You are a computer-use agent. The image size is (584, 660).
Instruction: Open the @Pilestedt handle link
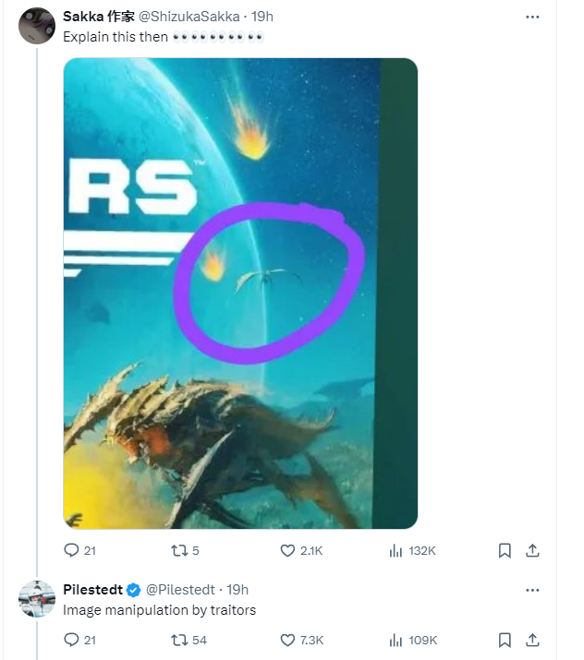pyautogui.click(x=182, y=590)
